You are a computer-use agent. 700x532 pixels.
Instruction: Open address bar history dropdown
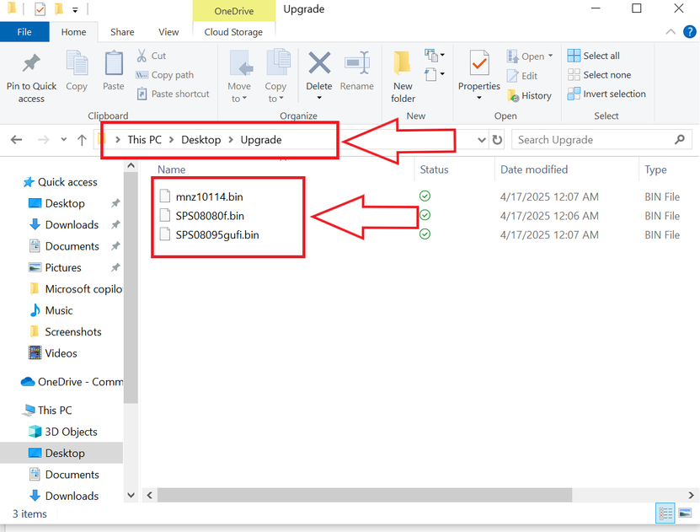coord(482,140)
